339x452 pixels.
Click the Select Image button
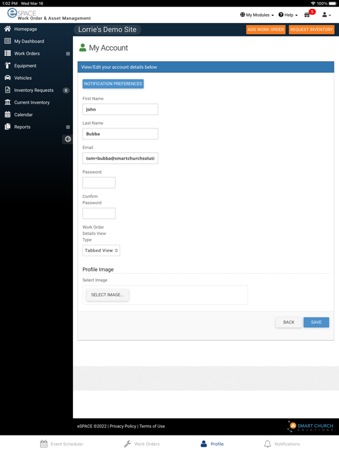[x=108, y=295]
